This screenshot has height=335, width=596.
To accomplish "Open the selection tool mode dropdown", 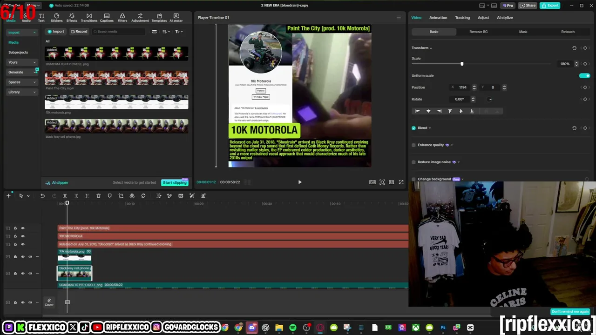I will [x=28, y=196].
